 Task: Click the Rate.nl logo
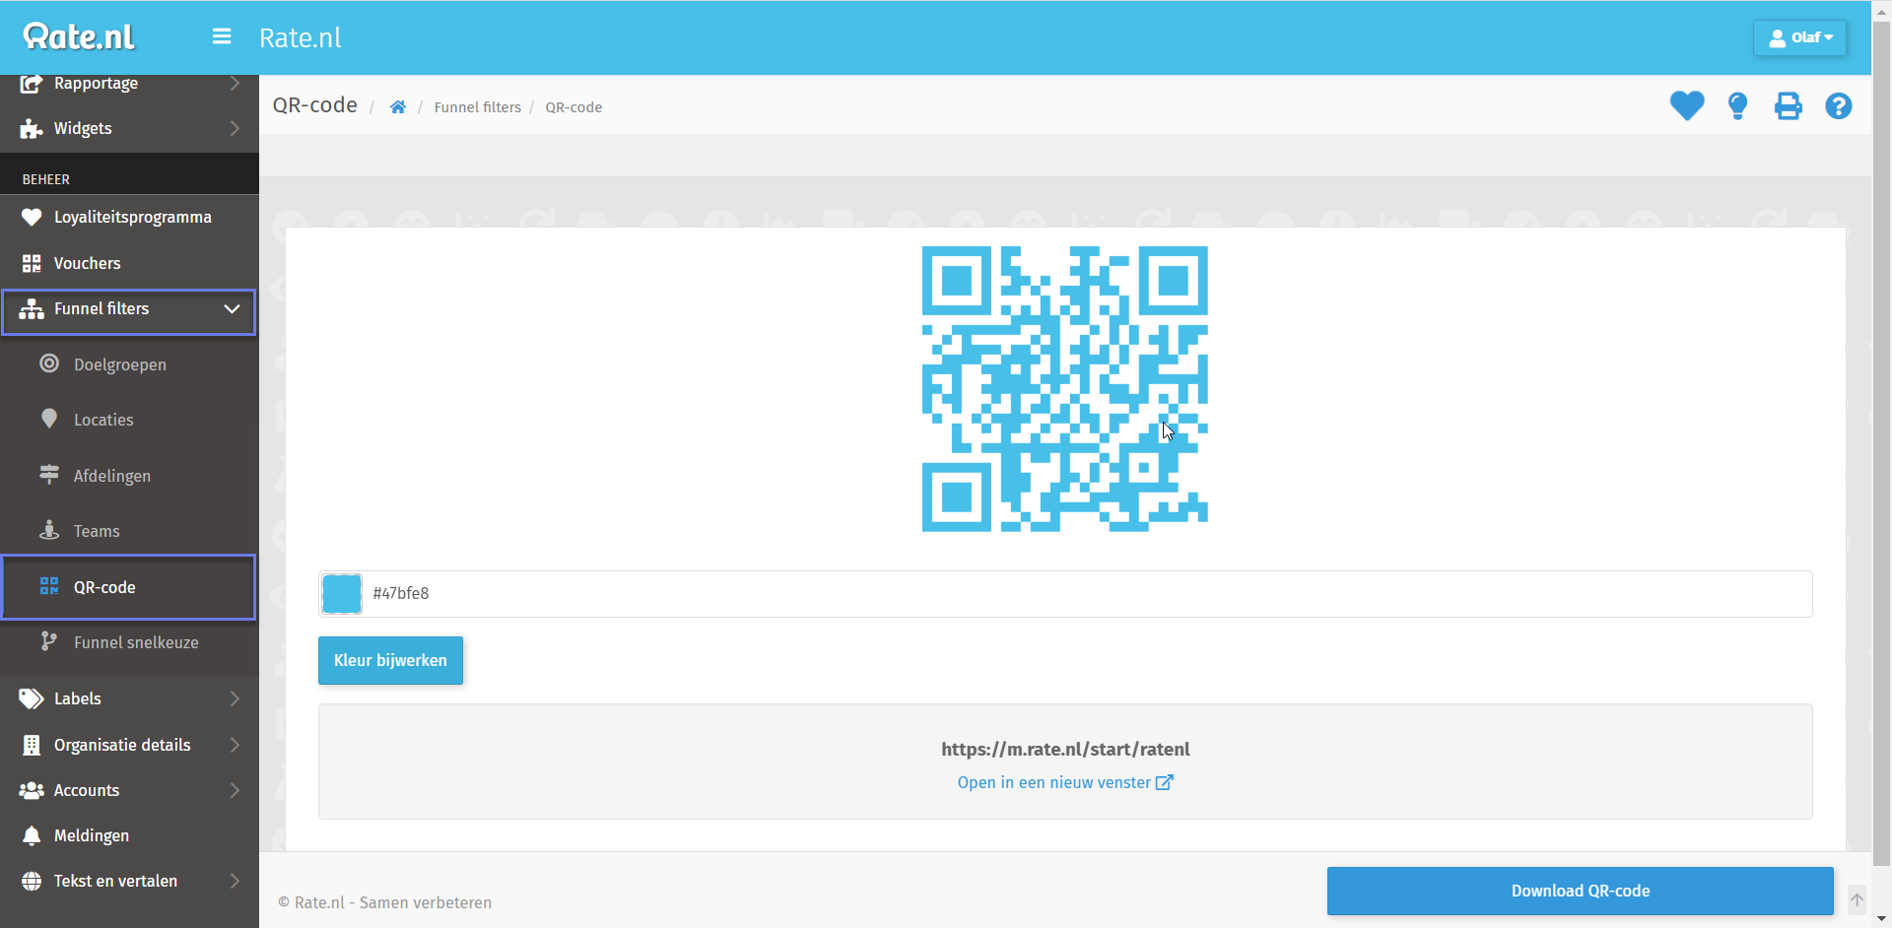pyautogui.click(x=79, y=36)
